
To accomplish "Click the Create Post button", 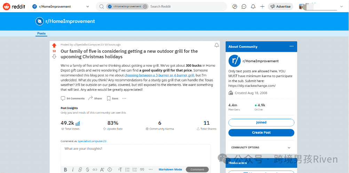I will [x=261, y=132].
